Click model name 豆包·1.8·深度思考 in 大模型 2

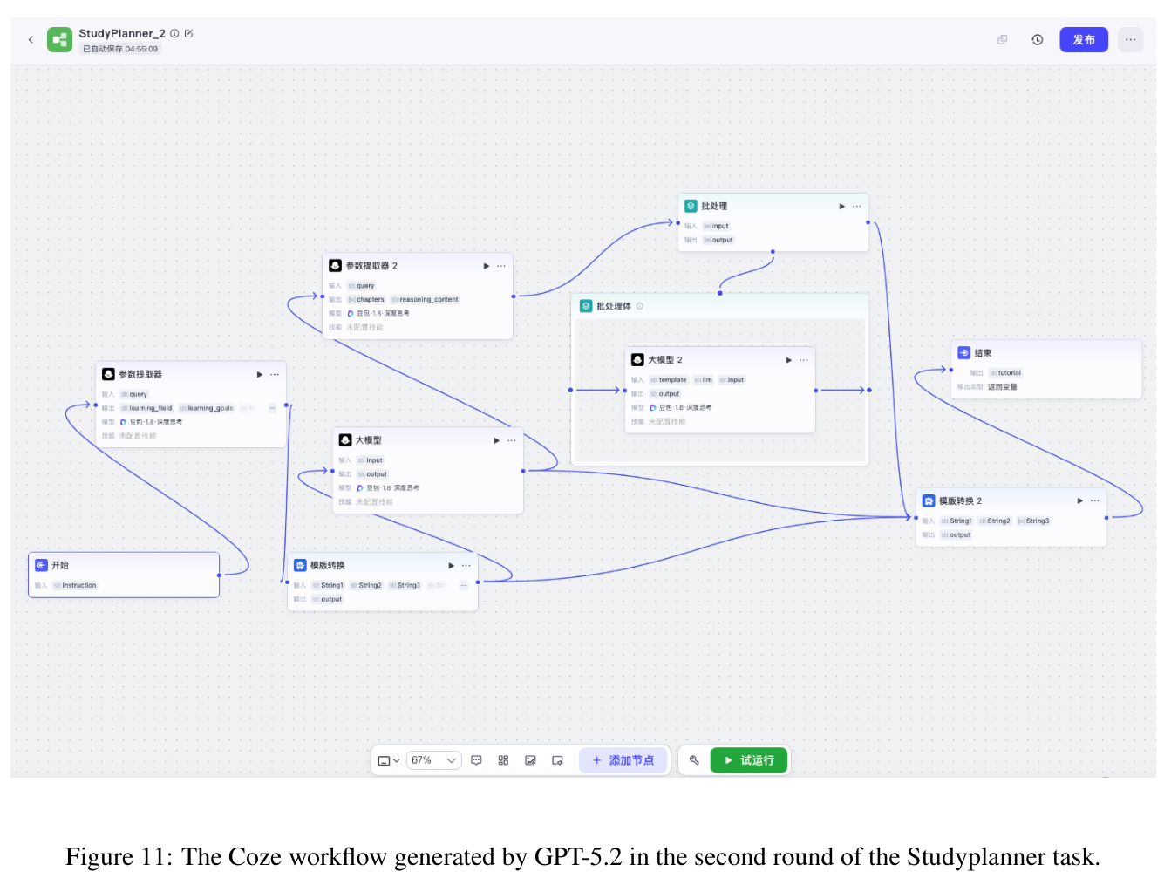click(x=685, y=408)
